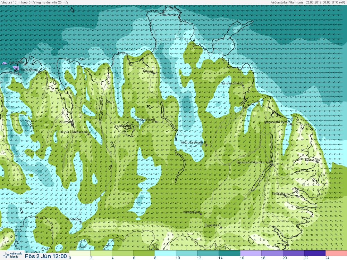This screenshot has height=260, width=347.
Task: Select the Ólafsfjörður station label
Action: click(29, 70)
